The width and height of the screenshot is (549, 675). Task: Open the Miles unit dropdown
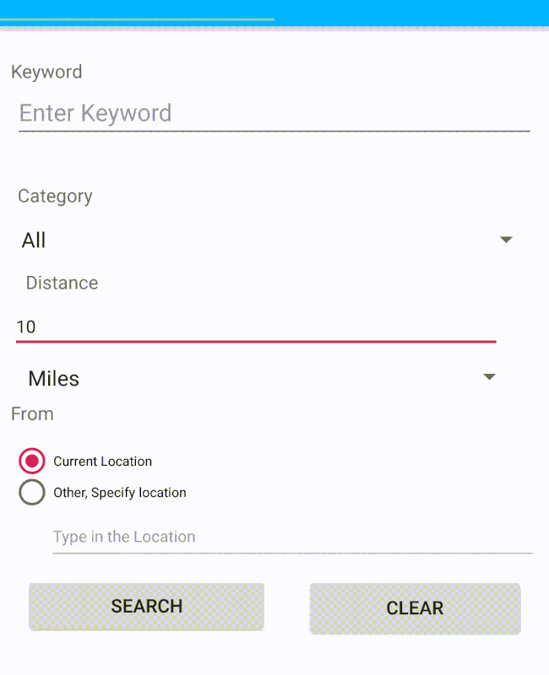253,378
